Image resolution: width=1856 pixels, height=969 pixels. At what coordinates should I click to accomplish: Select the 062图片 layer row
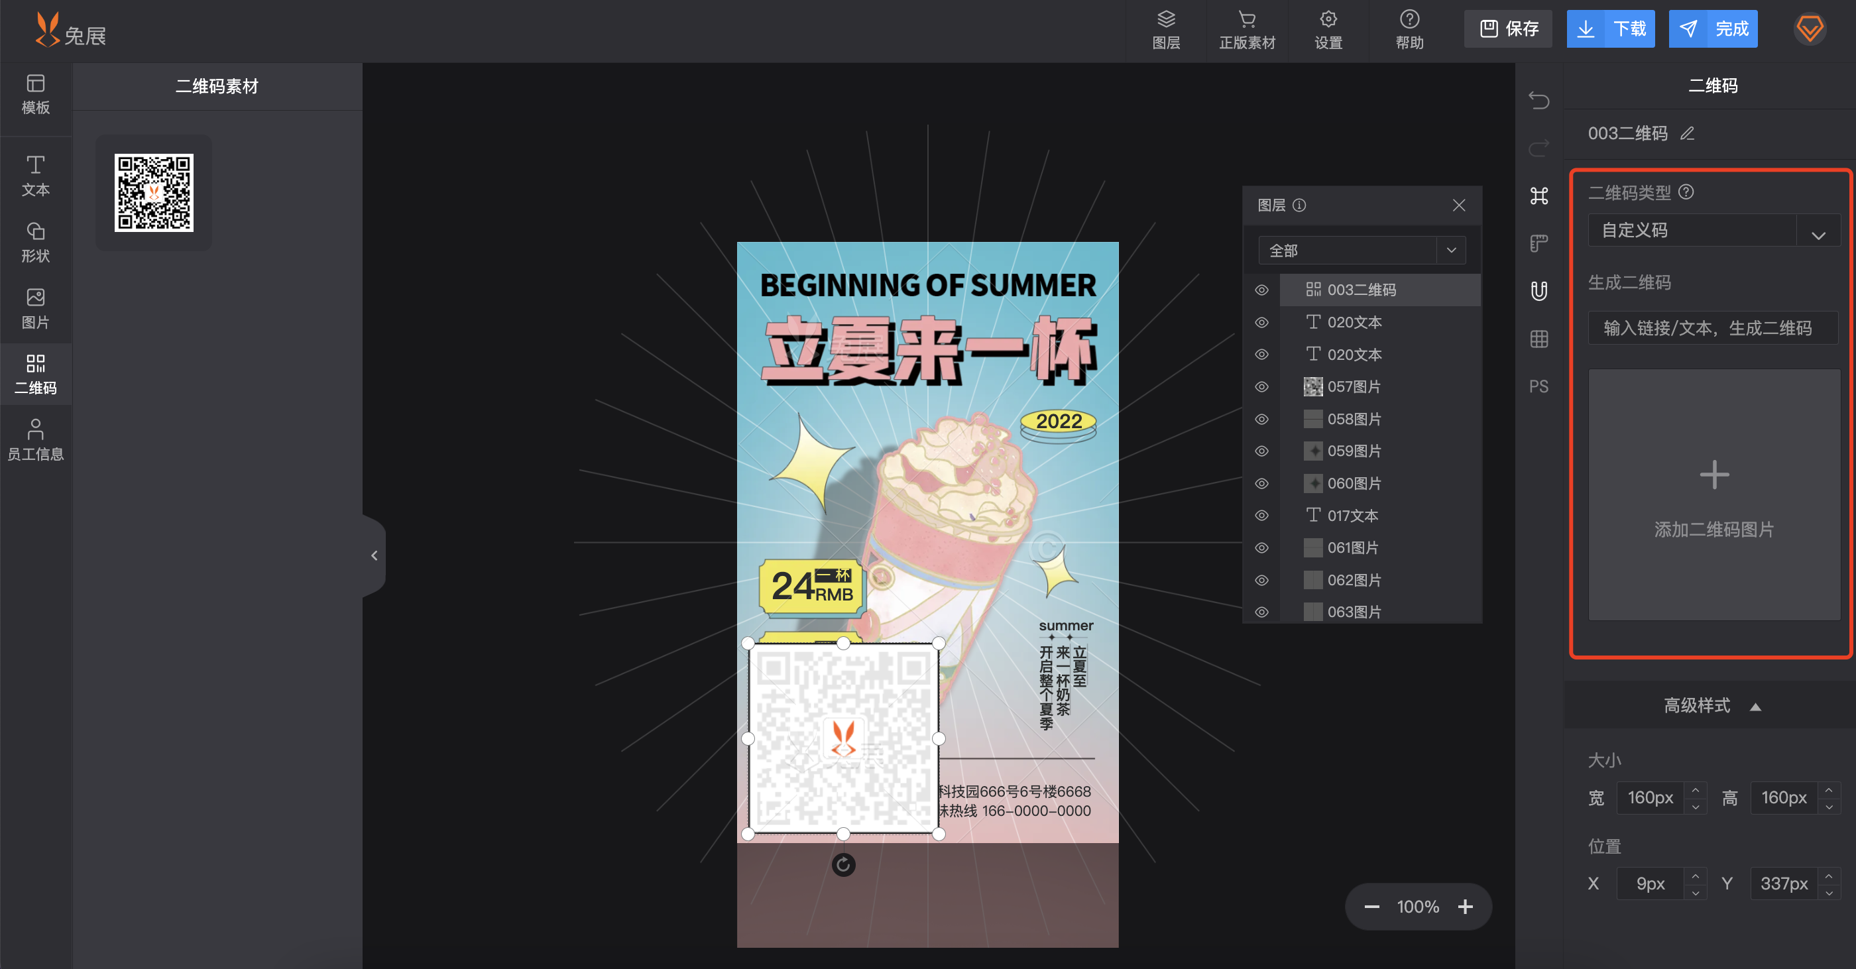(1380, 580)
